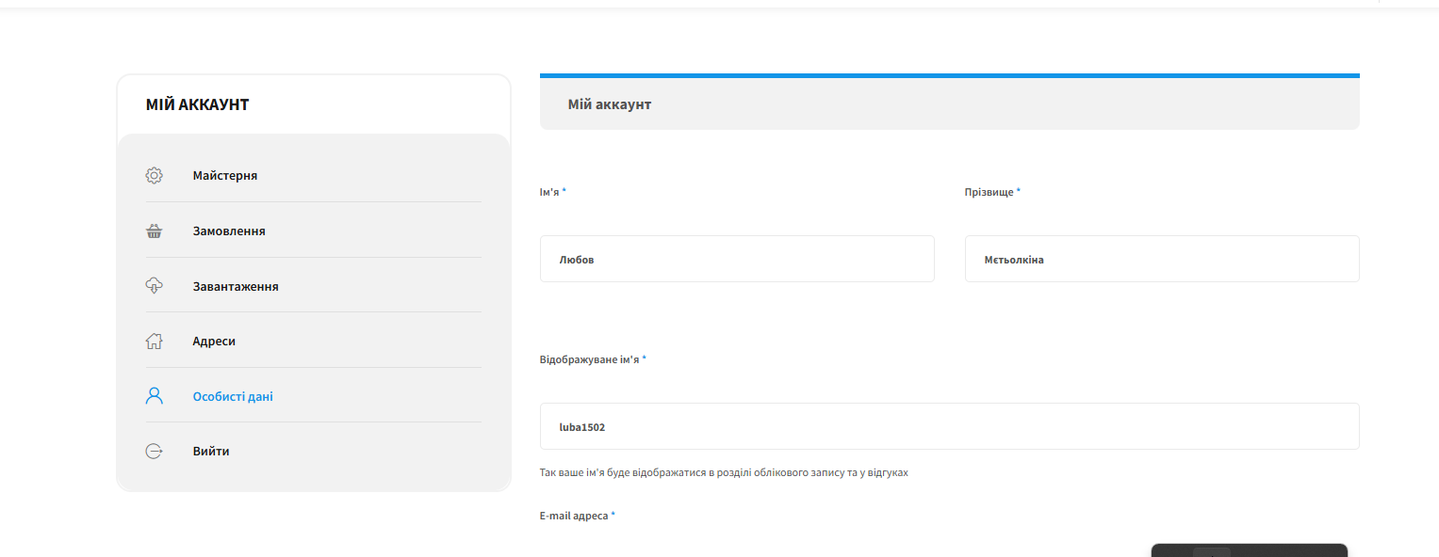Click the gear icon beside Майстерня
The width and height of the screenshot is (1439, 557).
155,175
